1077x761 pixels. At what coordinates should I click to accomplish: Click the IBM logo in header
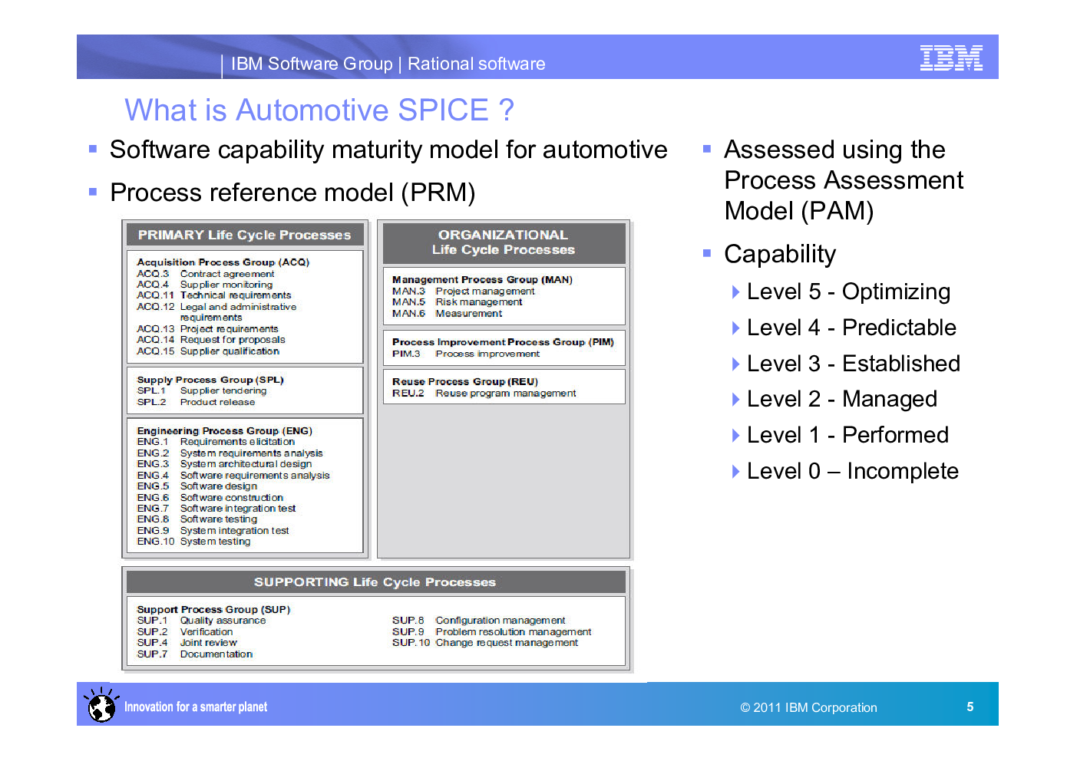pyautogui.click(x=951, y=58)
